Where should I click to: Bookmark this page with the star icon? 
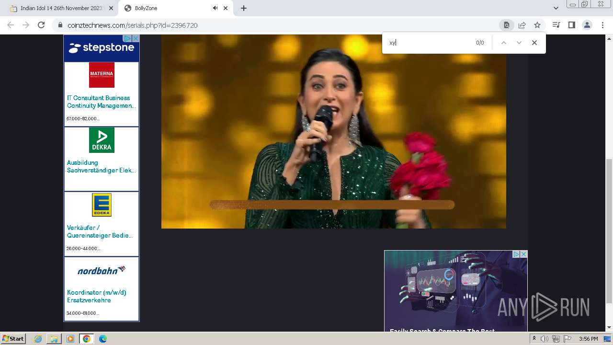click(537, 25)
